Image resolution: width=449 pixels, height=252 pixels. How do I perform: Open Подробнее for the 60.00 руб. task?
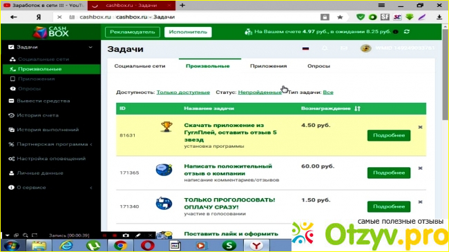click(x=389, y=173)
